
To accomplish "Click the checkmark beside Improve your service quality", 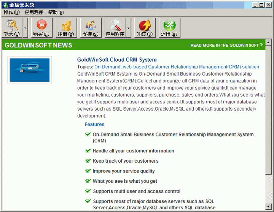I will 88,171.
